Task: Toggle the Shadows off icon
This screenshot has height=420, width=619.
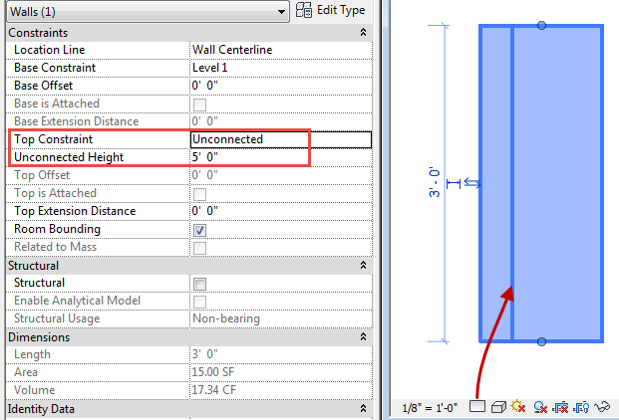Action: point(540,407)
